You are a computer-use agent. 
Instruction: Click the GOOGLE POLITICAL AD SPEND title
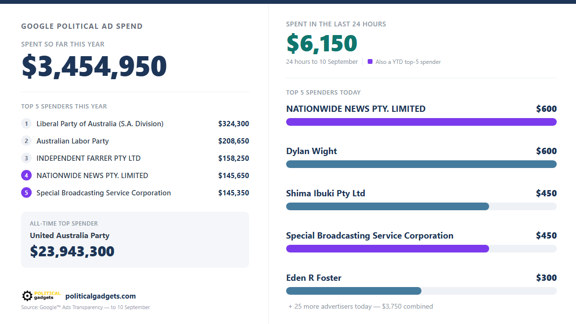(82, 26)
